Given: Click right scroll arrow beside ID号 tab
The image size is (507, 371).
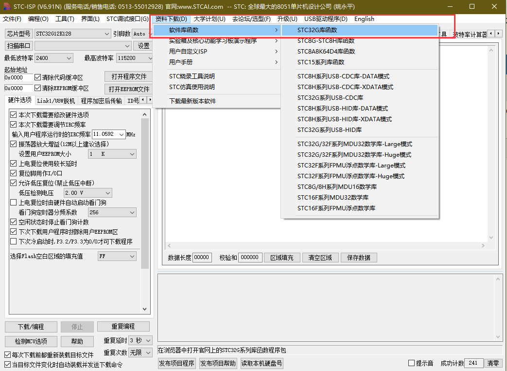Looking at the screenshot, I should click(x=150, y=100).
